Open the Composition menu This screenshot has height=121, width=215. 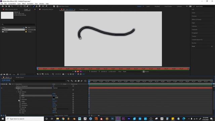coord(12,4)
